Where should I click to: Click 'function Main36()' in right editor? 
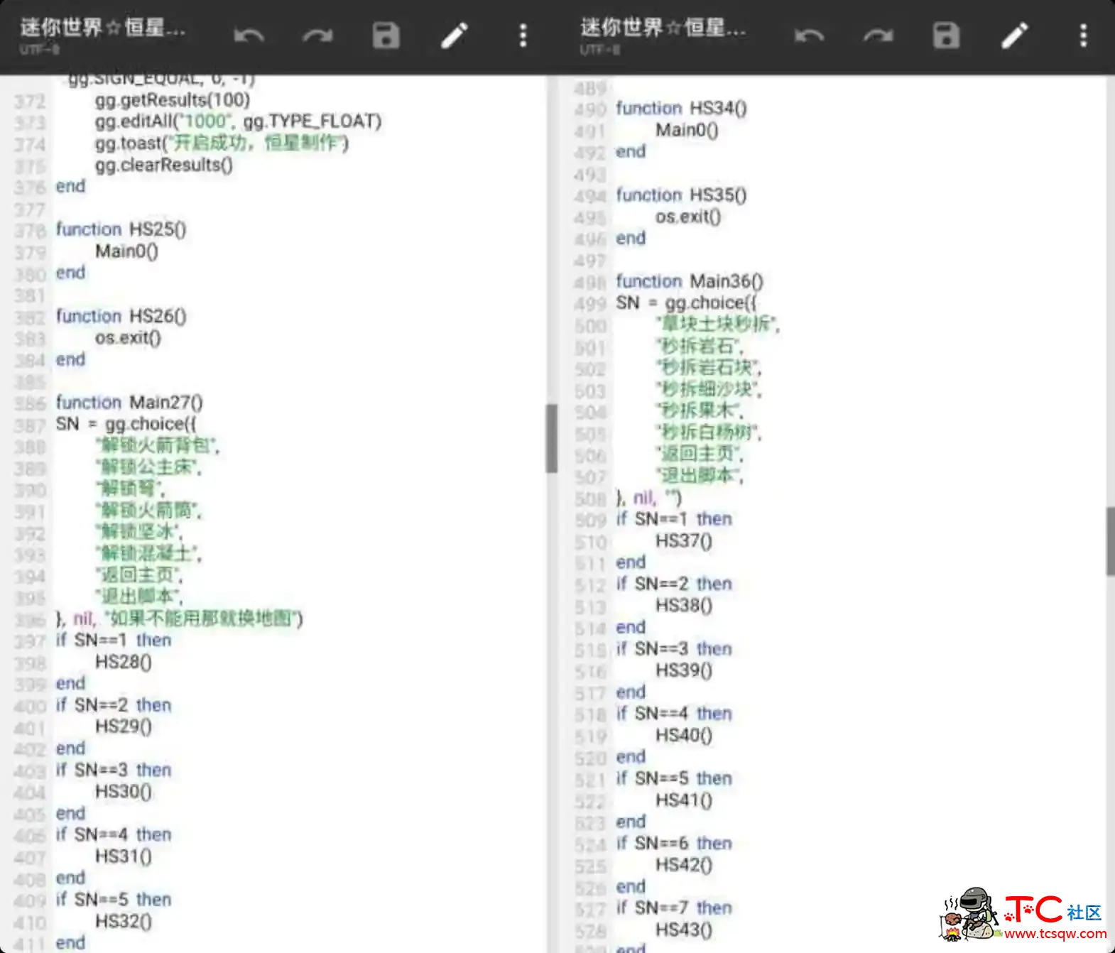tap(690, 281)
